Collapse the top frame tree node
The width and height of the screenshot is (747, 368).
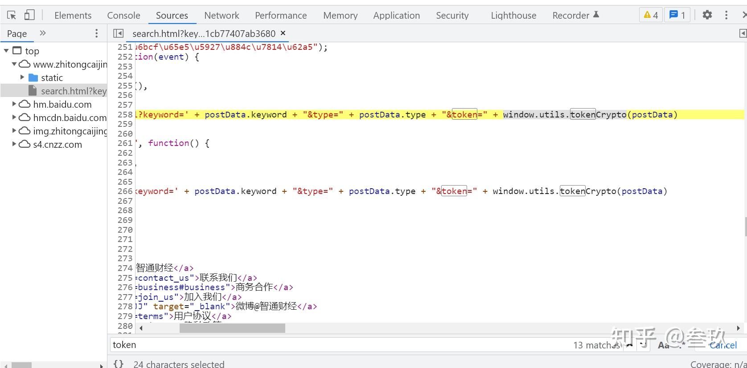(x=6, y=51)
